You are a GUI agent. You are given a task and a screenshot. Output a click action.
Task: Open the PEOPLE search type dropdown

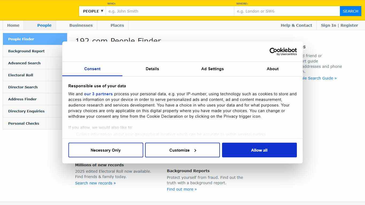(92, 11)
